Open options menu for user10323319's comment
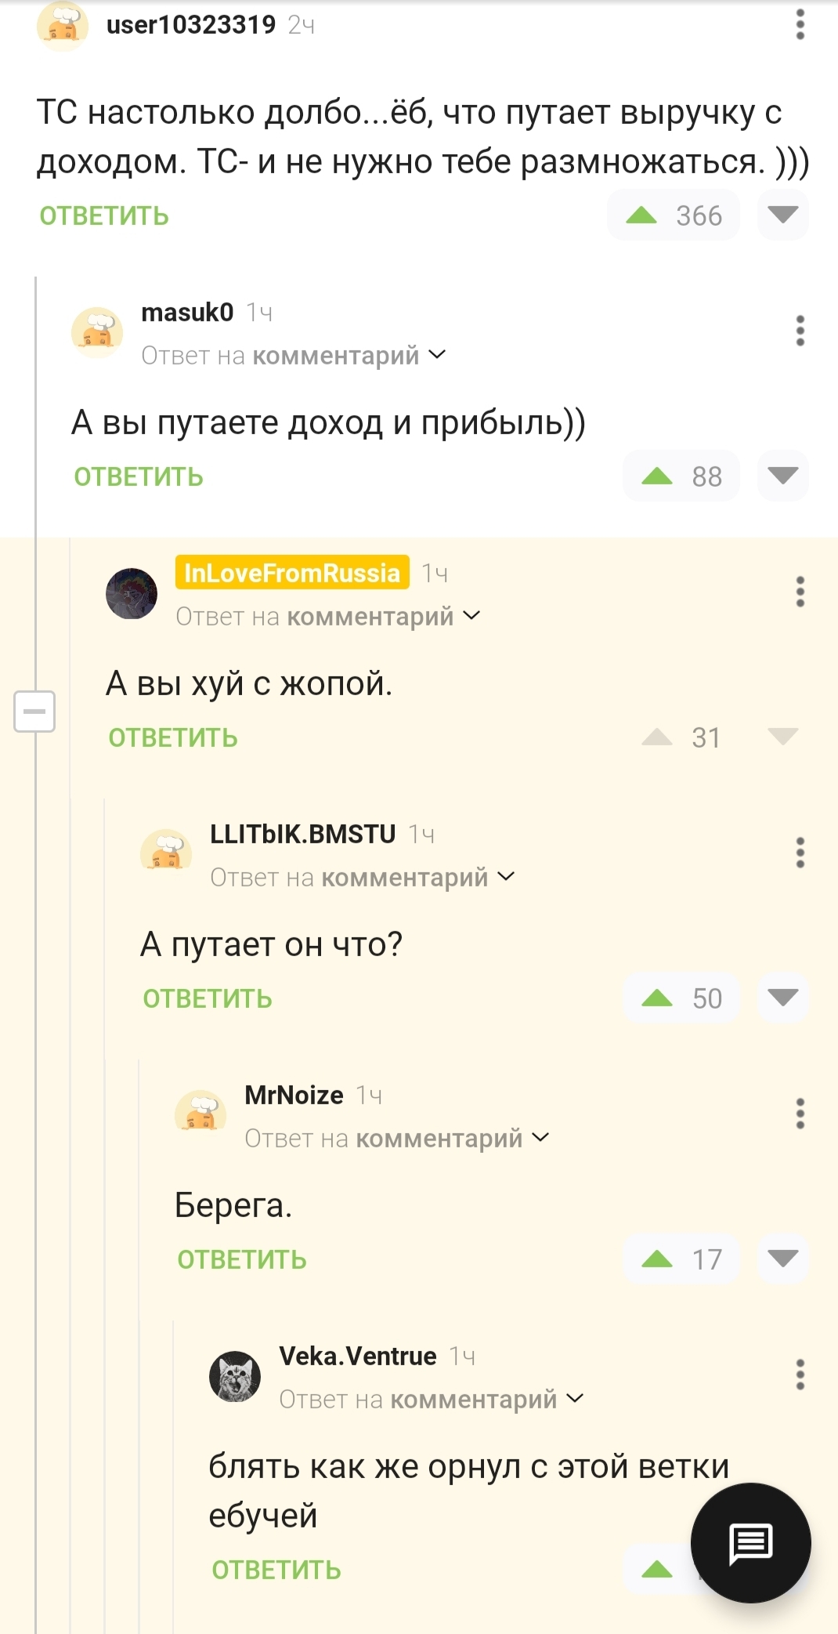 click(x=800, y=24)
